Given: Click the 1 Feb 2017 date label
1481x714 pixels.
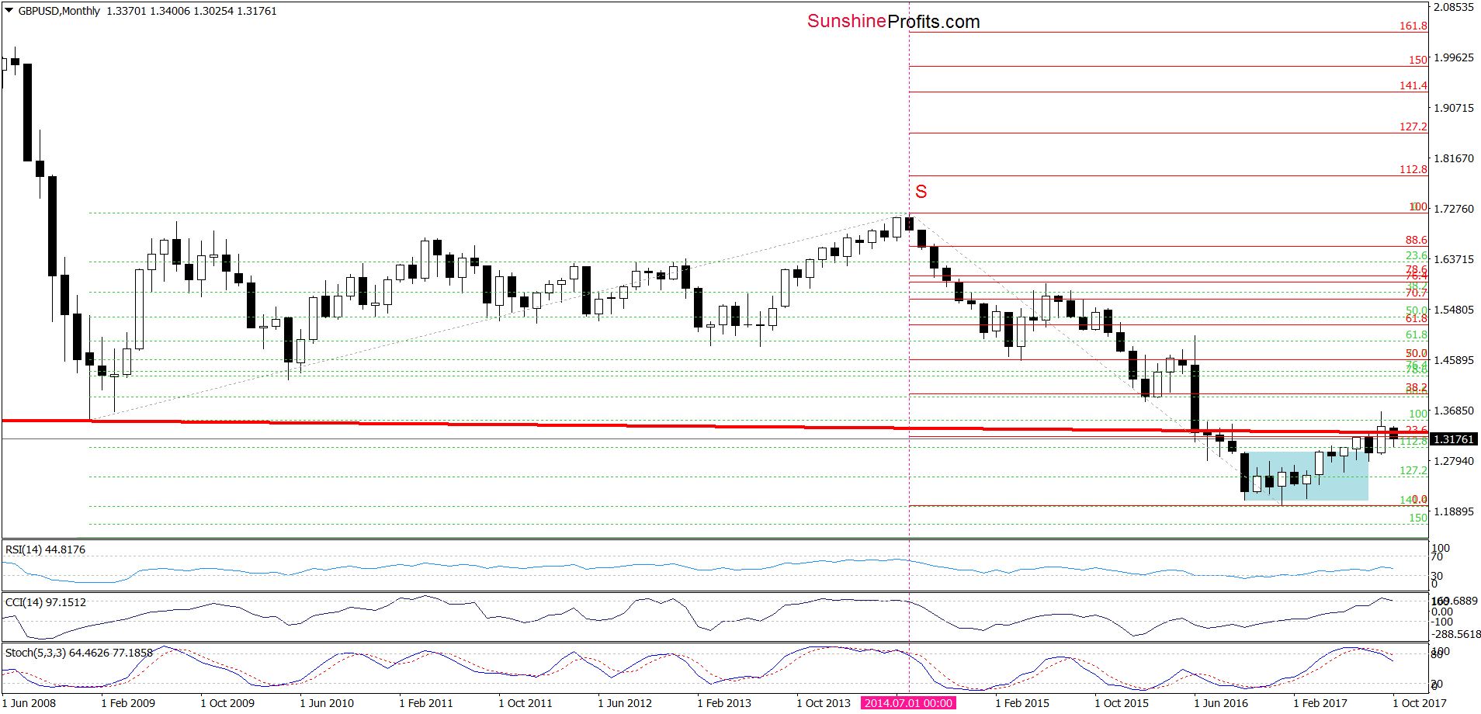Looking at the screenshot, I should click(x=1320, y=703).
